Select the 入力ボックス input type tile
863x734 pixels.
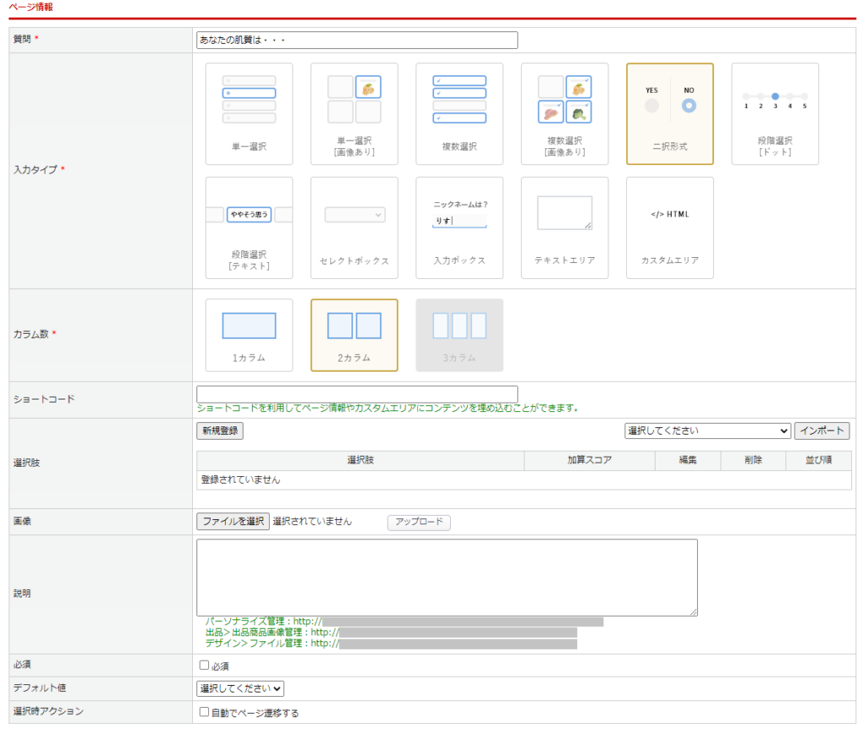[x=459, y=228]
